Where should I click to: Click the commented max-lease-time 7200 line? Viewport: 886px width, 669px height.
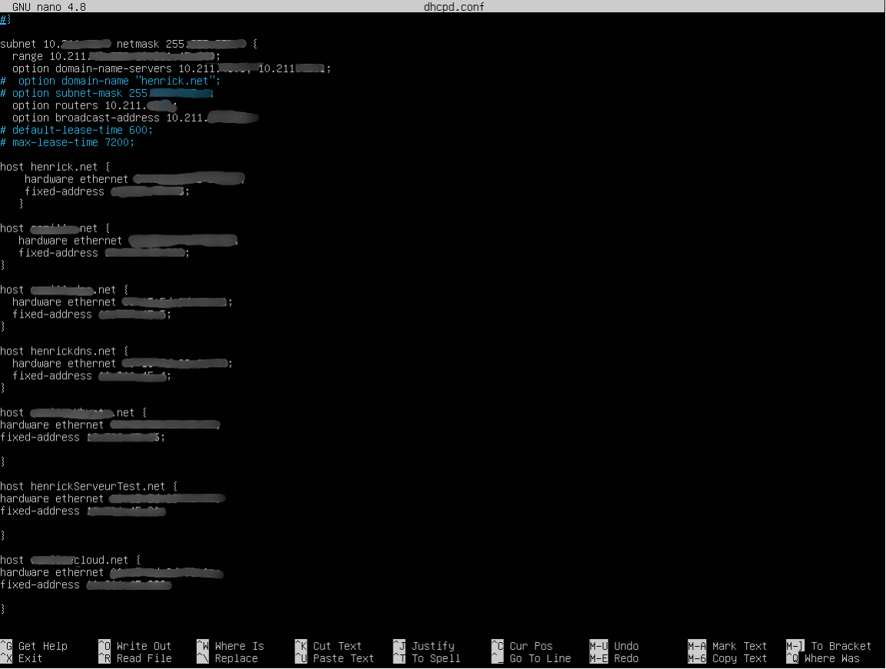68,142
